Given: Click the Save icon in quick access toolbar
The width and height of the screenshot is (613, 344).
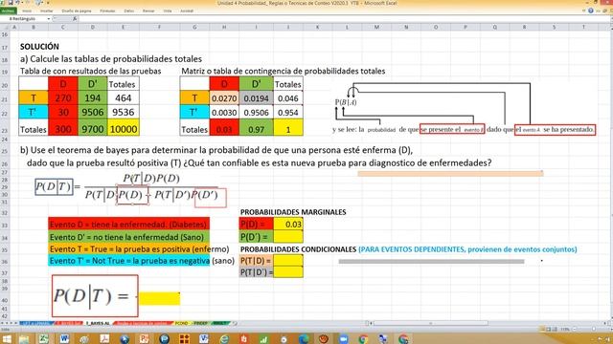Looking at the screenshot, I should [11, 3].
